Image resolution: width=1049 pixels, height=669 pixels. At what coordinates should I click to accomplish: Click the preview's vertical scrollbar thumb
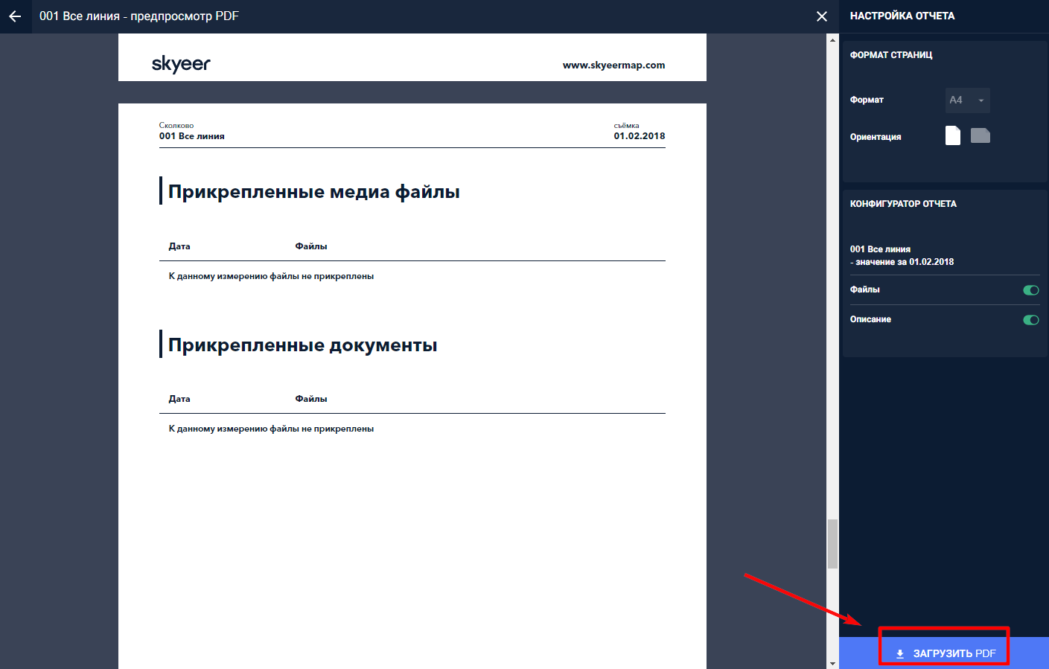point(832,543)
